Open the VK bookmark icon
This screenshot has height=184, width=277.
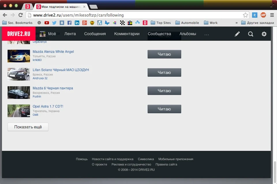click(62, 23)
